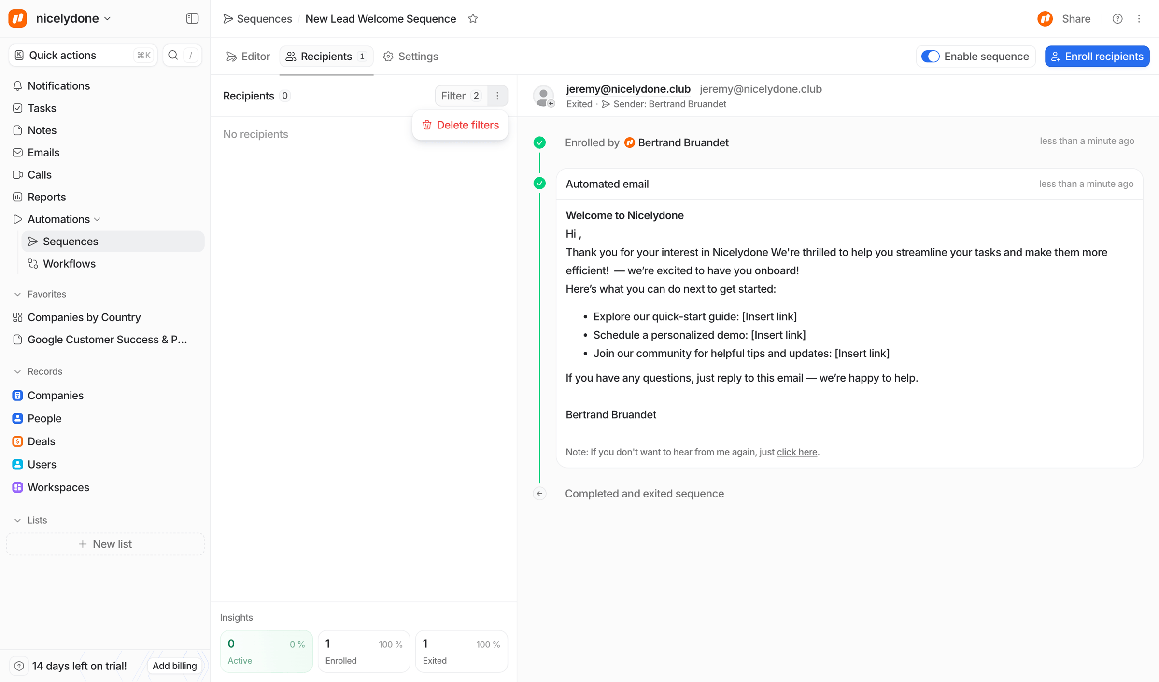The height and width of the screenshot is (682, 1159).
Task: Go to Sequences breadcrumb
Action: pos(258,18)
